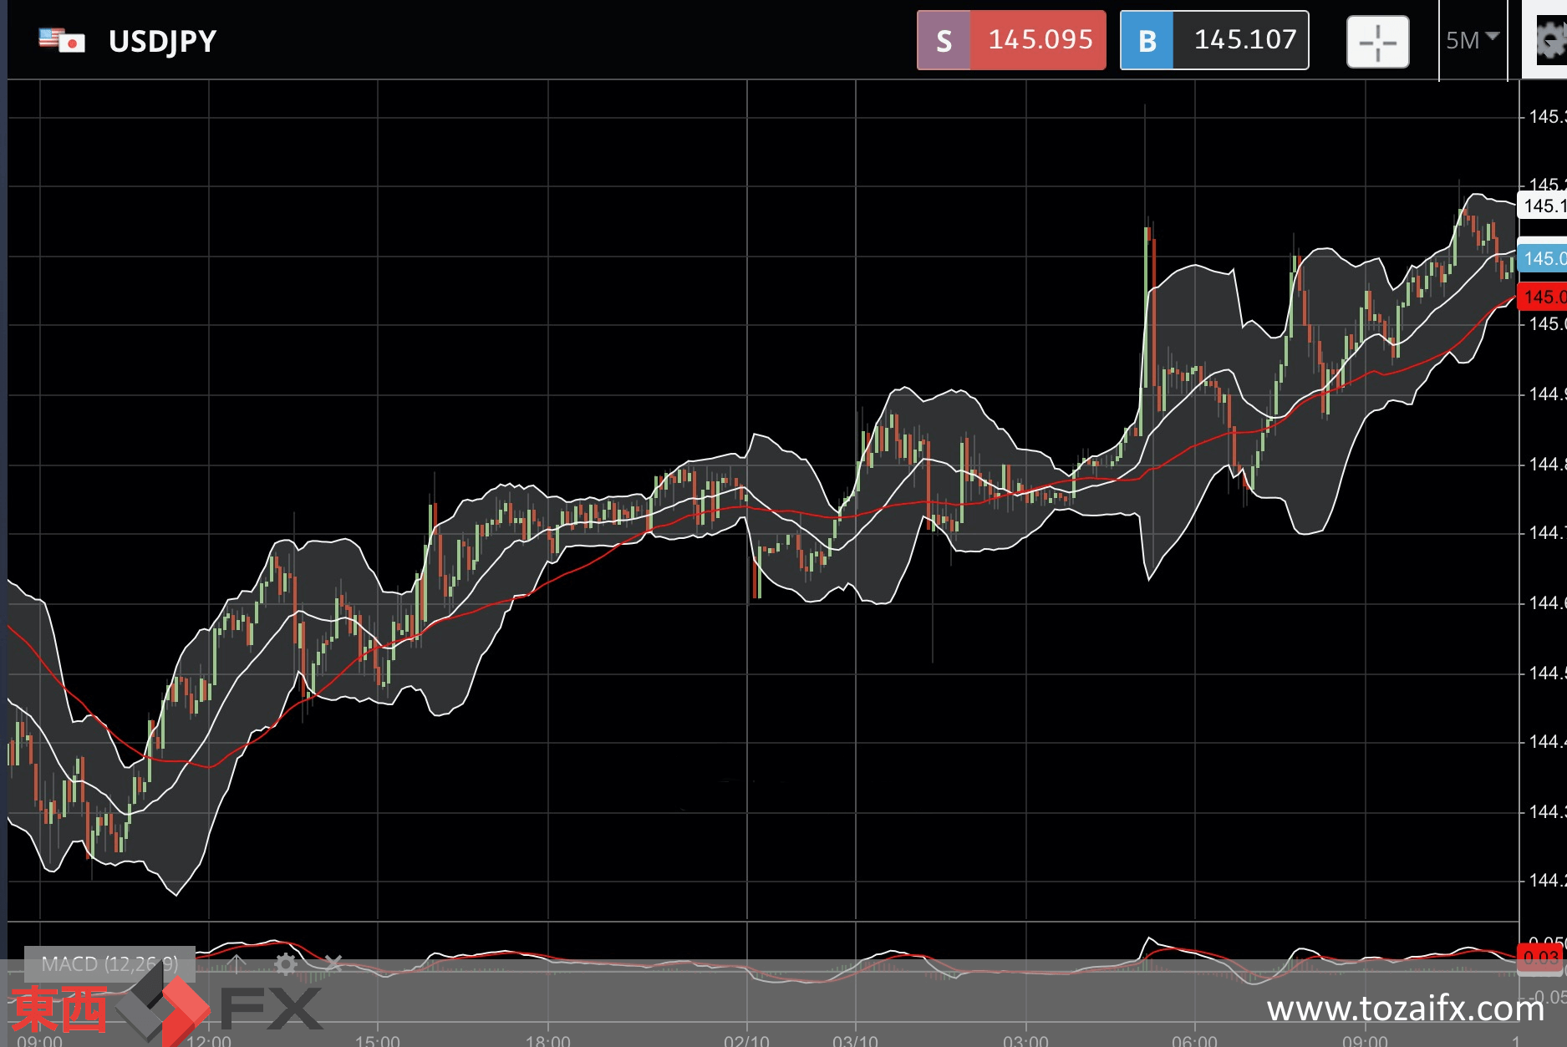Click the blue price label on the axis

pyautogui.click(x=1543, y=258)
